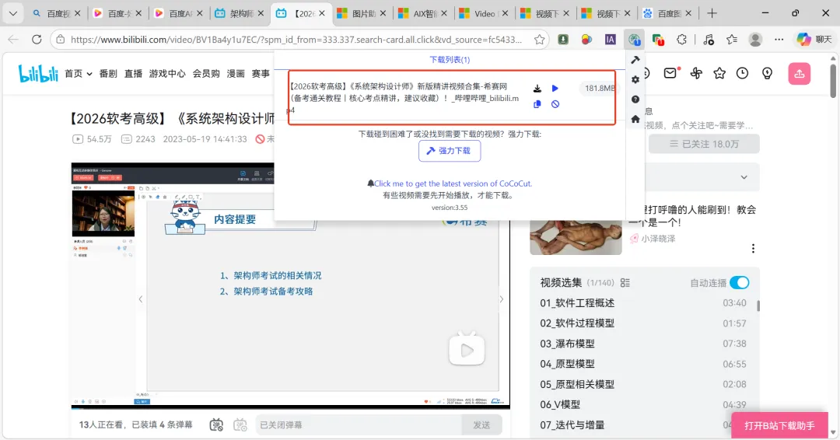
Task: Click the browser address bar URL
Action: click(x=296, y=39)
